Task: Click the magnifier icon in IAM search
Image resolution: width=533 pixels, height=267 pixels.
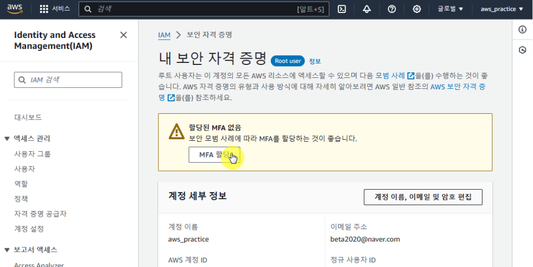Action: (22, 79)
